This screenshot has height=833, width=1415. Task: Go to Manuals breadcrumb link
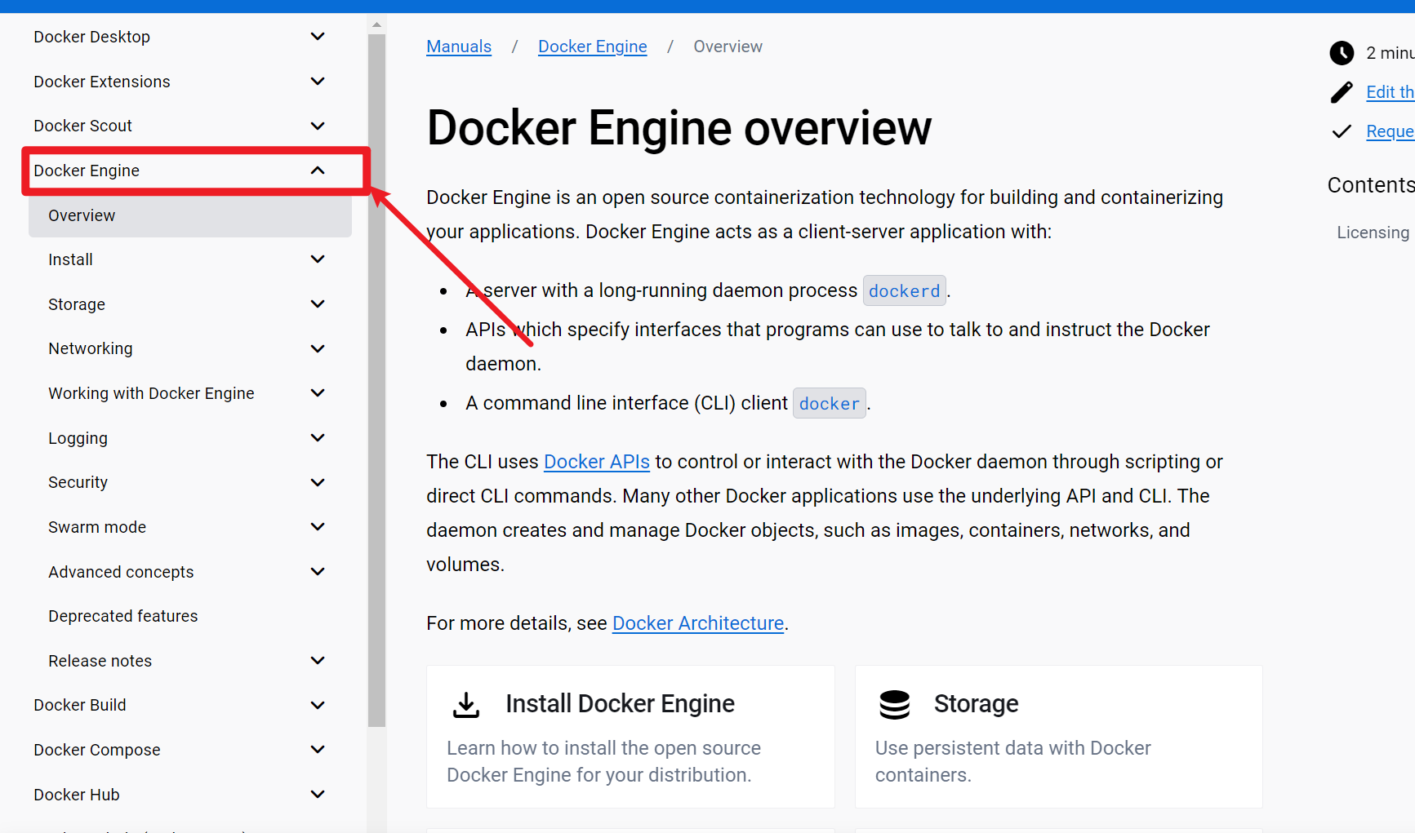pyautogui.click(x=459, y=47)
